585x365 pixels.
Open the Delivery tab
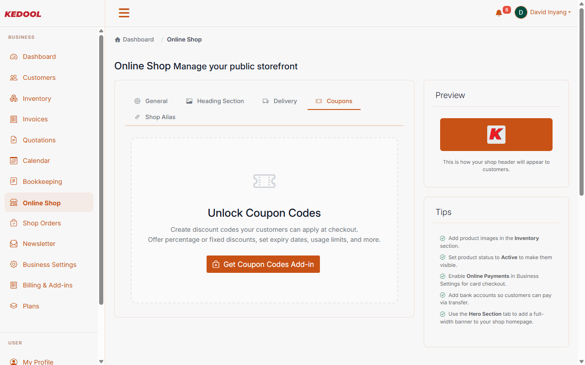pos(280,101)
